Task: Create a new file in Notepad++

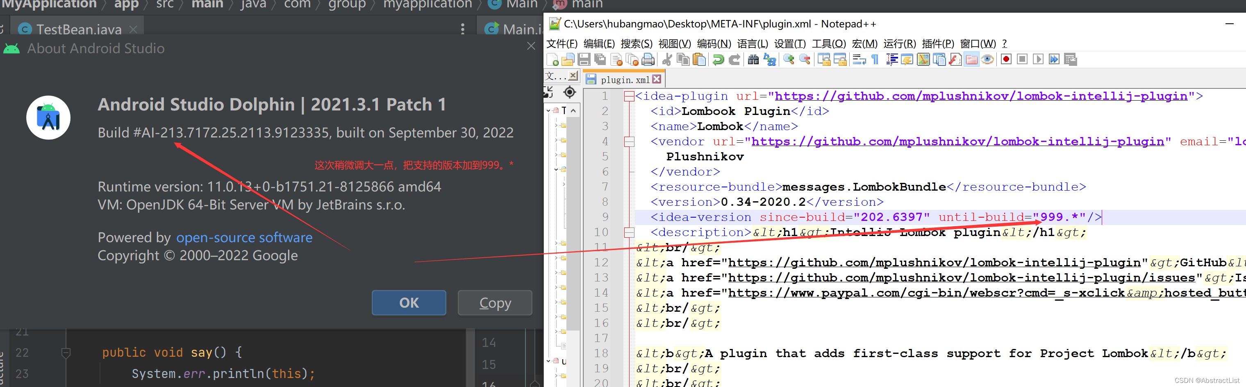Action: click(553, 59)
